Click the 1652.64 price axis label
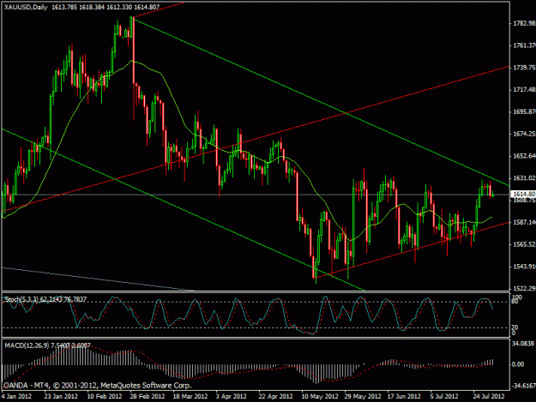Image resolution: width=536 pixels, height=402 pixels. coord(524,156)
